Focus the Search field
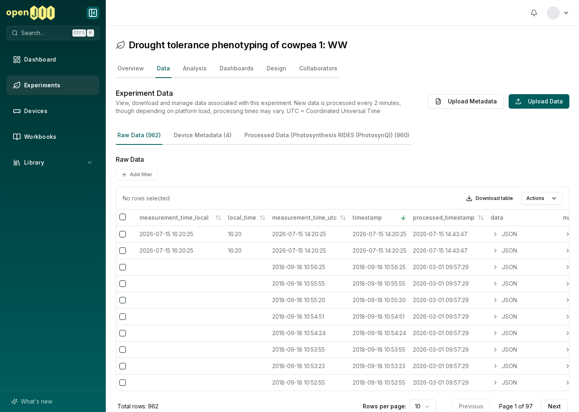The height and width of the screenshot is (412, 579). pyautogui.click(x=53, y=33)
